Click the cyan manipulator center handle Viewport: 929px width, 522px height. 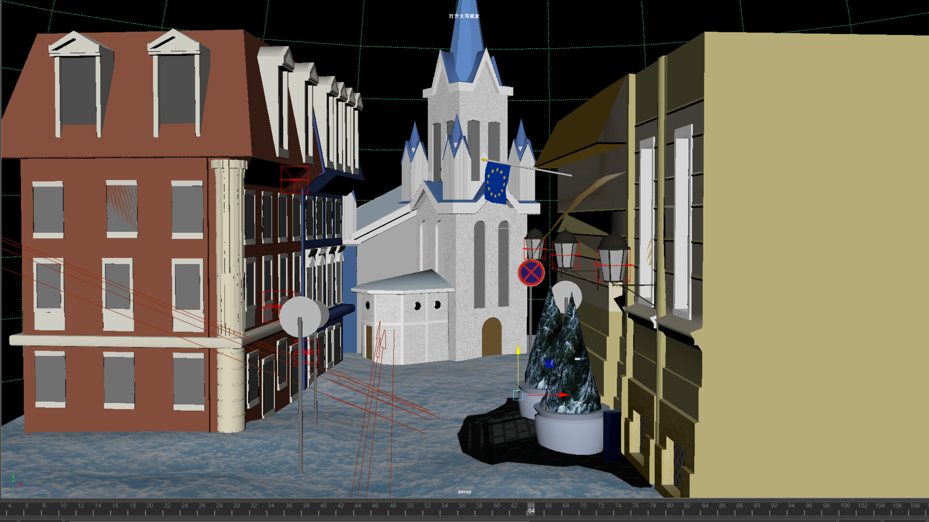point(518,395)
